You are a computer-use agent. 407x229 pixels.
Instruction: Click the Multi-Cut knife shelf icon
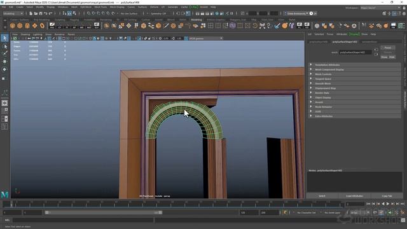point(166,25)
